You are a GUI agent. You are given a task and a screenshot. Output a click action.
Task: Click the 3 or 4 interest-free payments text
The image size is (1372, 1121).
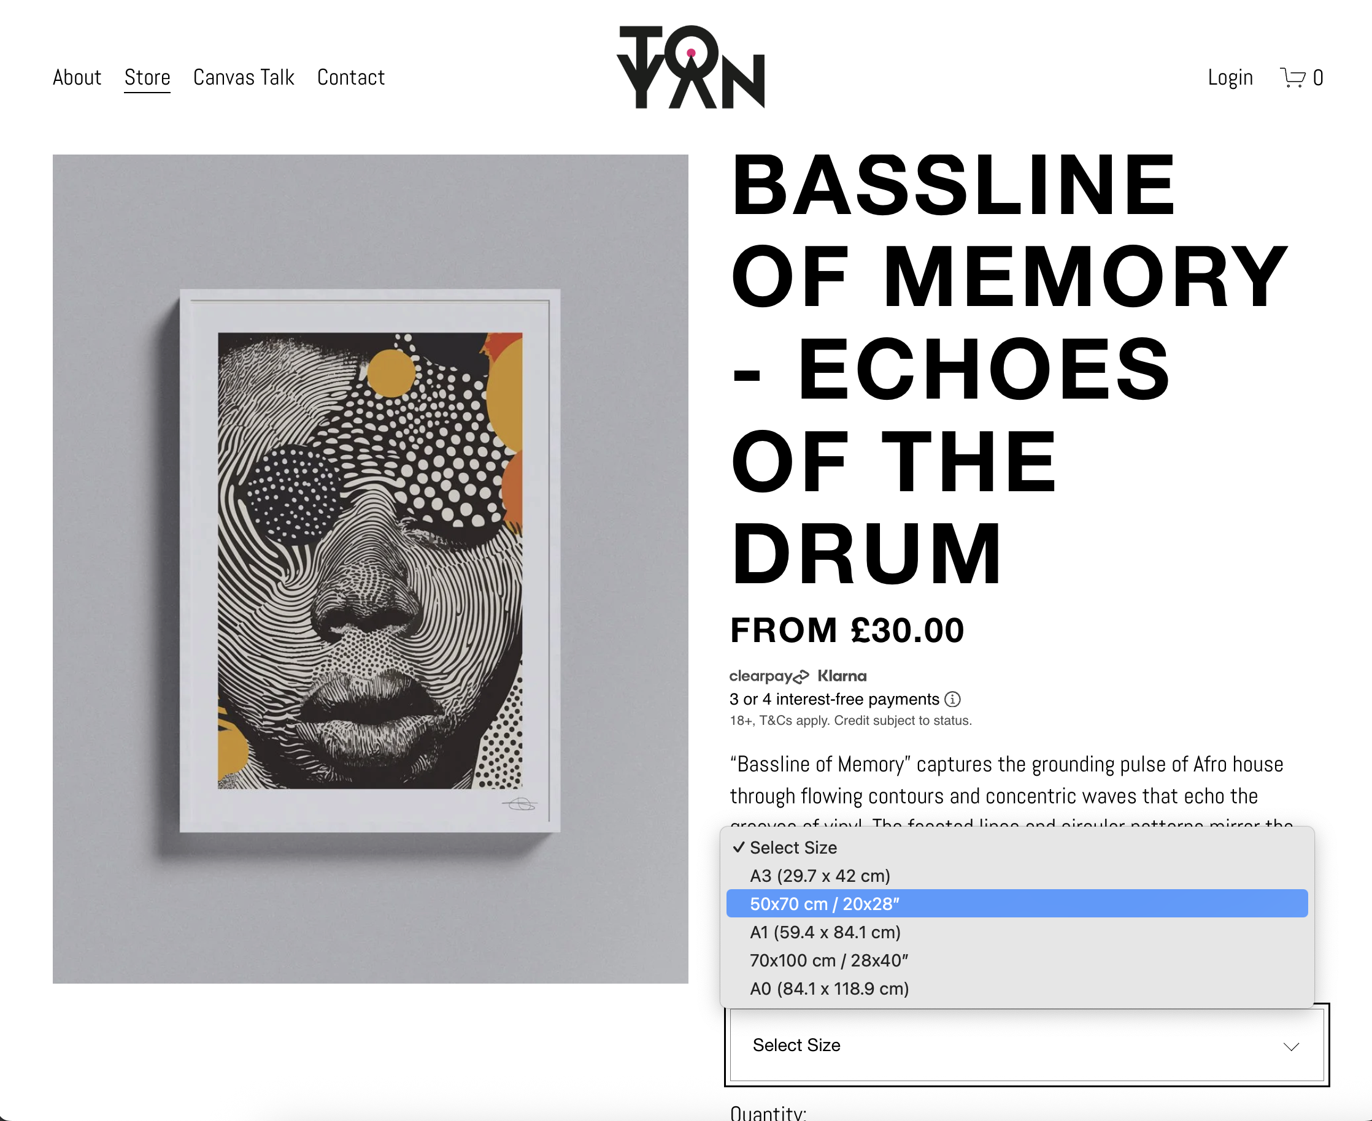(834, 699)
